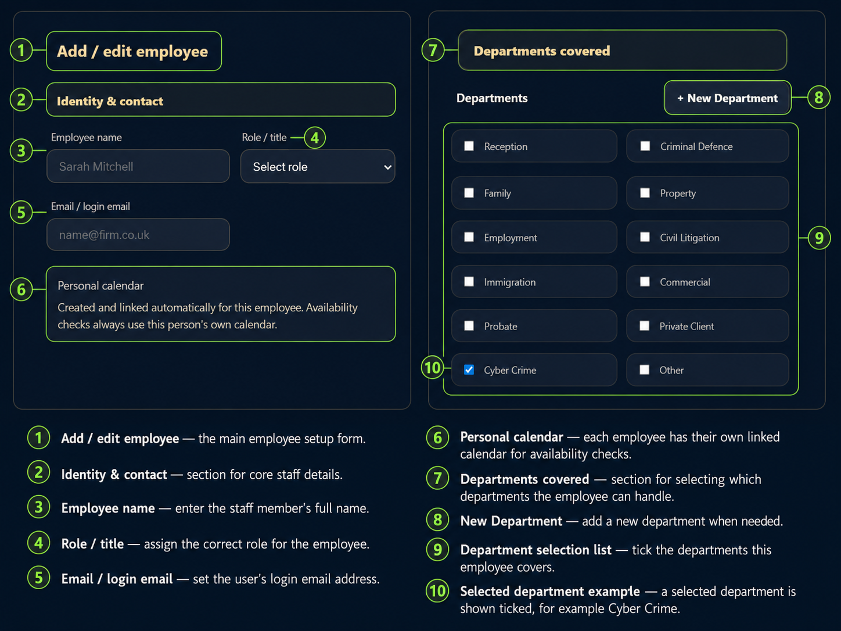Check the Property department box

(645, 193)
